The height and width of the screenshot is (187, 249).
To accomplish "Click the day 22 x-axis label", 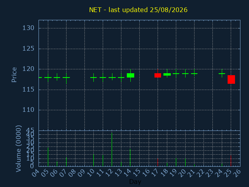I will 200,173.
